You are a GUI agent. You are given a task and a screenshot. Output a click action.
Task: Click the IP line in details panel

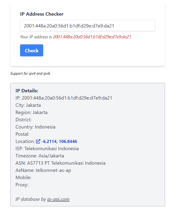(x=64, y=98)
